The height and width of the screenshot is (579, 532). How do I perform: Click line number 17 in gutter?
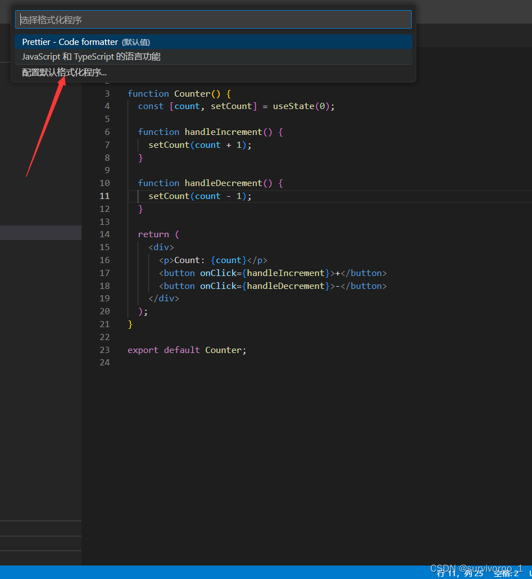(105, 273)
